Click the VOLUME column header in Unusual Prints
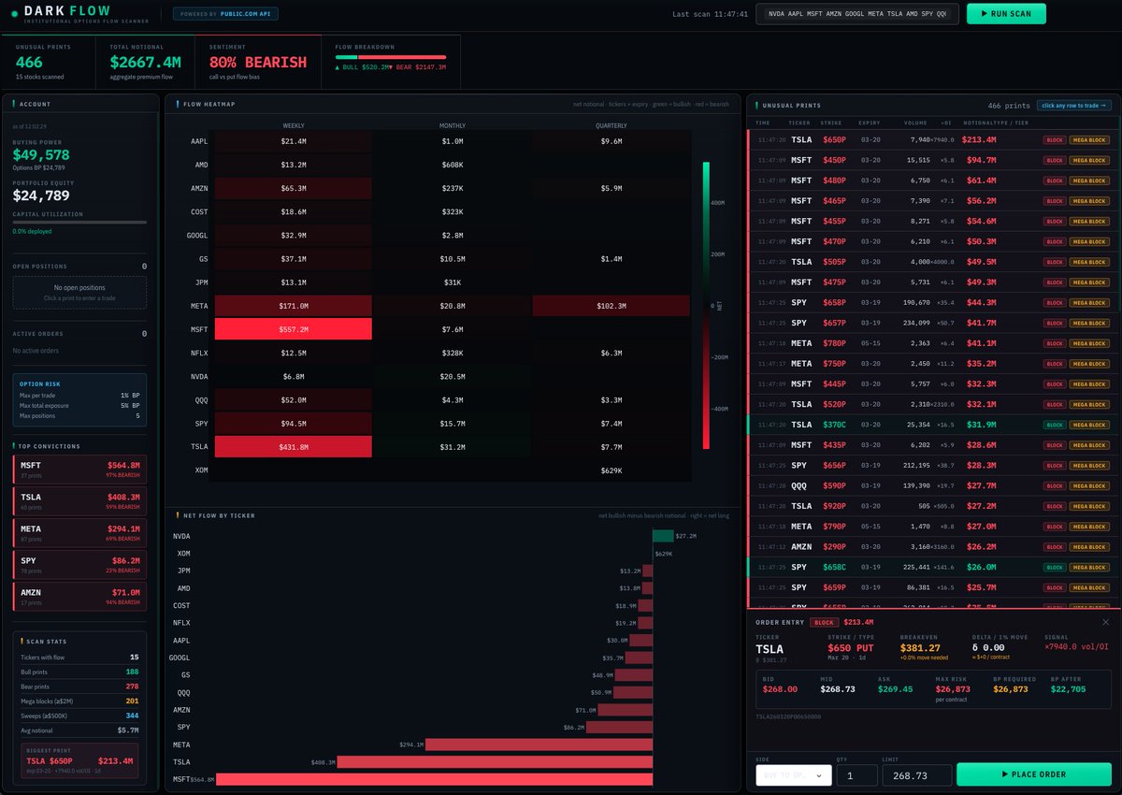The height and width of the screenshot is (795, 1122). tap(916, 123)
